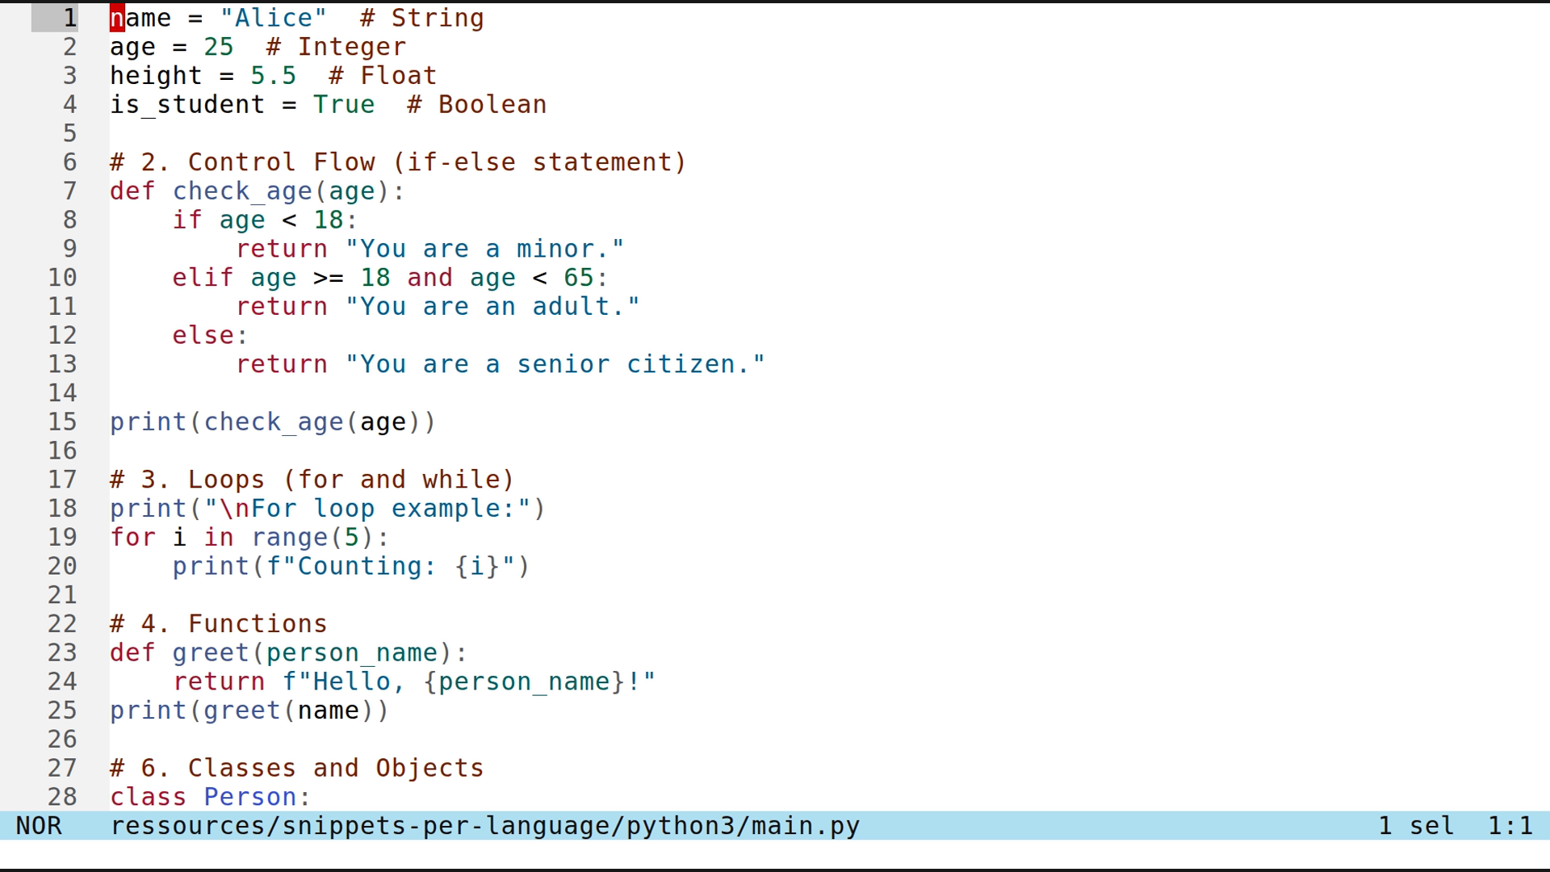Image resolution: width=1550 pixels, height=872 pixels.
Task: Click line number 15 in the gutter
Action: click(62, 421)
